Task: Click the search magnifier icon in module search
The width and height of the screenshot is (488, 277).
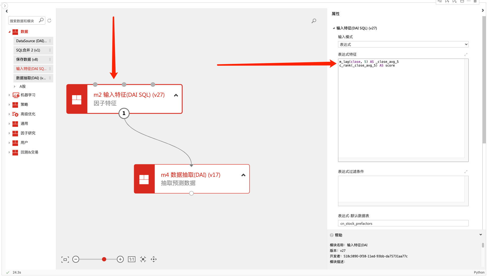Action: tap(41, 20)
